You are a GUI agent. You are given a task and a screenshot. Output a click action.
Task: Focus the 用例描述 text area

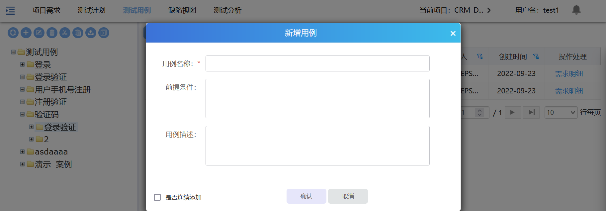click(317, 146)
